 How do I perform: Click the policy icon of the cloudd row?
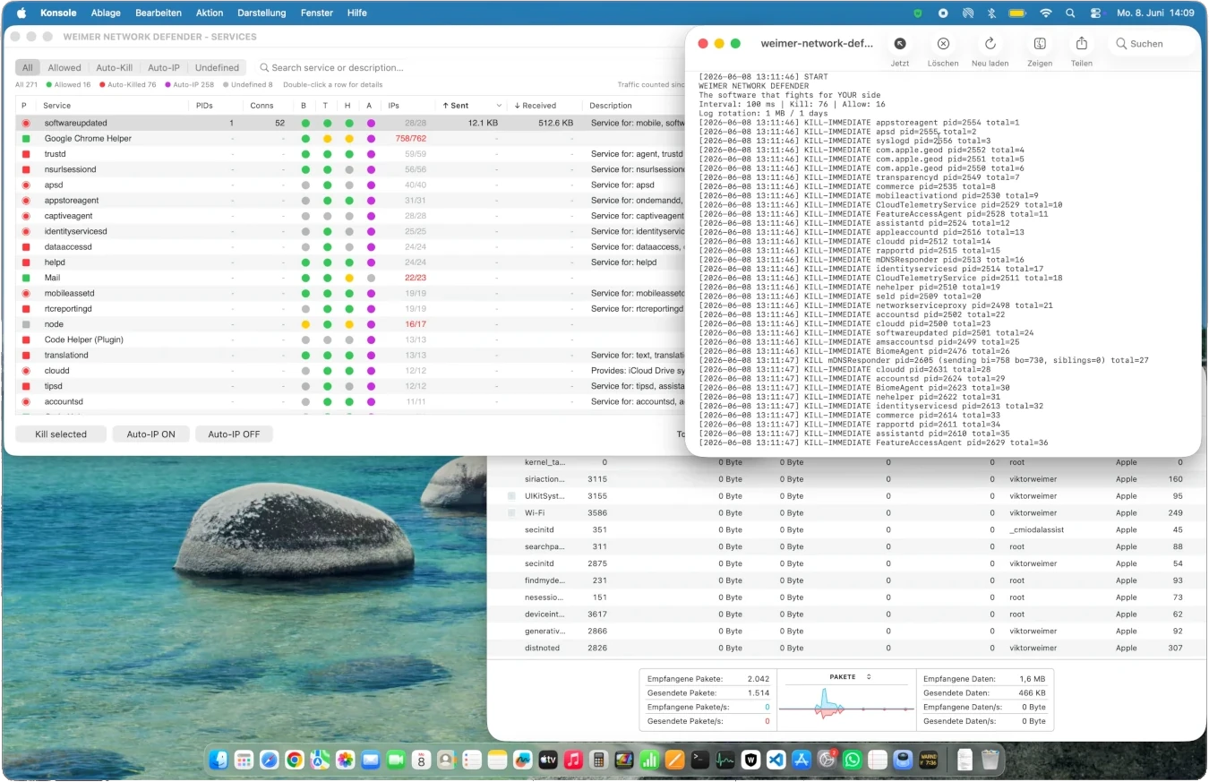click(x=26, y=371)
